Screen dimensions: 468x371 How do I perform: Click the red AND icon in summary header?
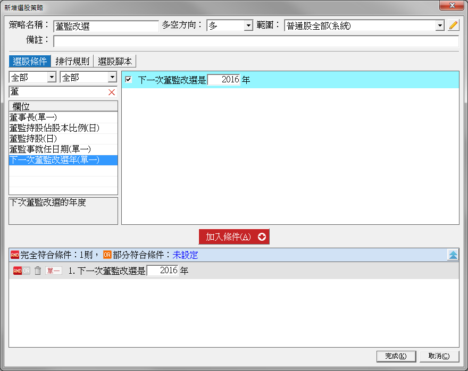pos(14,255)
